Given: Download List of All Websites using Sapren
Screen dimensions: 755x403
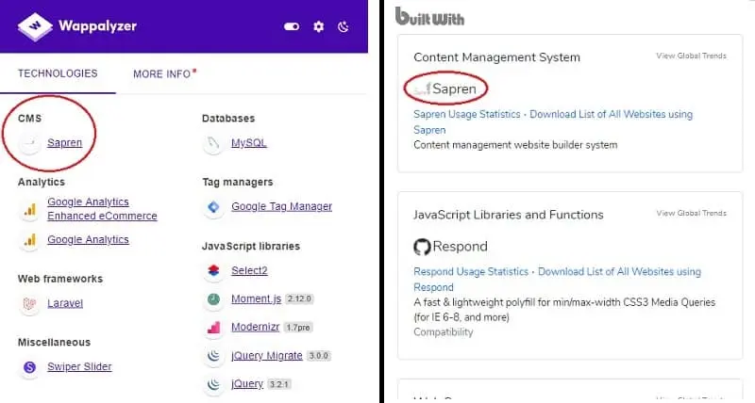Looking at the screenshot, I should pos(553,122).
